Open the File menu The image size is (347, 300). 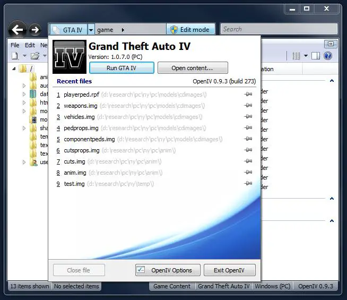tap(15, 45)
